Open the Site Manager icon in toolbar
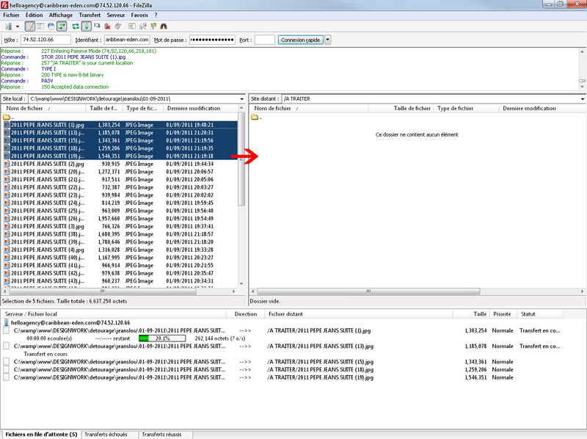 point(8,26)
